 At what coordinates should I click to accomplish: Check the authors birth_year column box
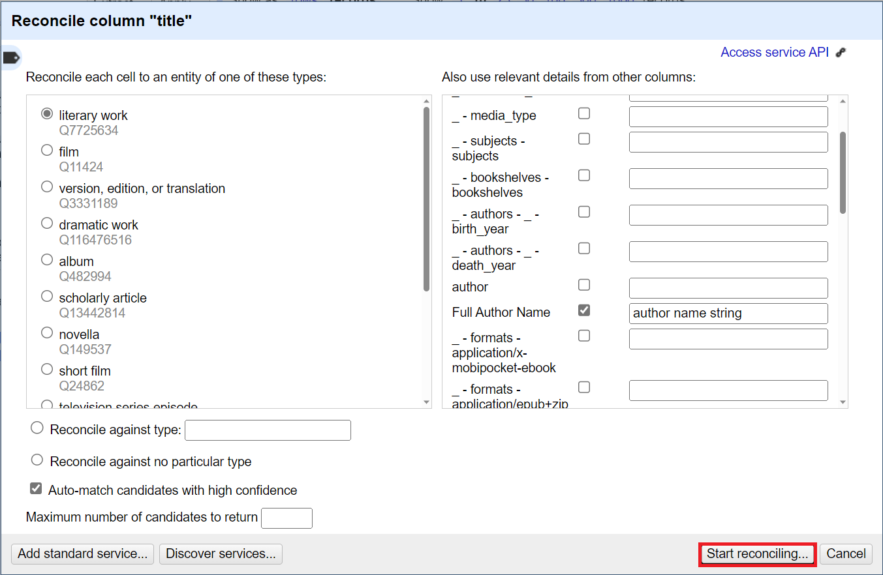[583, 211]
